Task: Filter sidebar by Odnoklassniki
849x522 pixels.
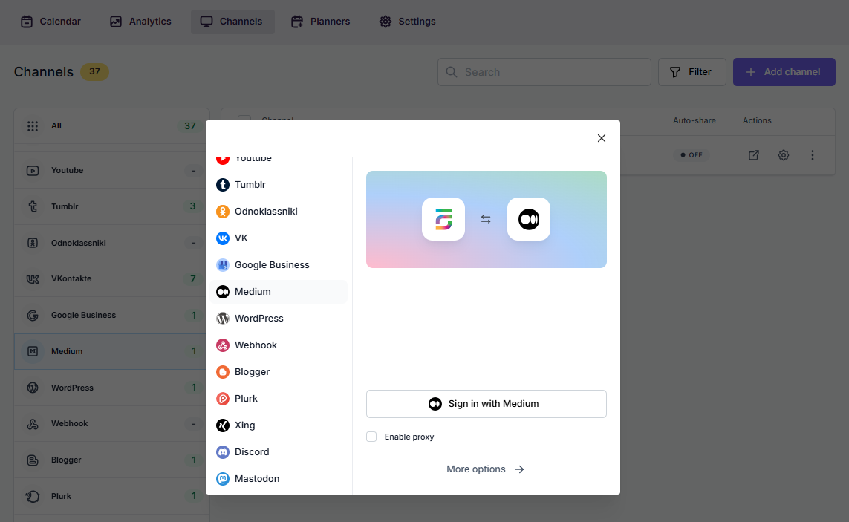Action: 111,243
